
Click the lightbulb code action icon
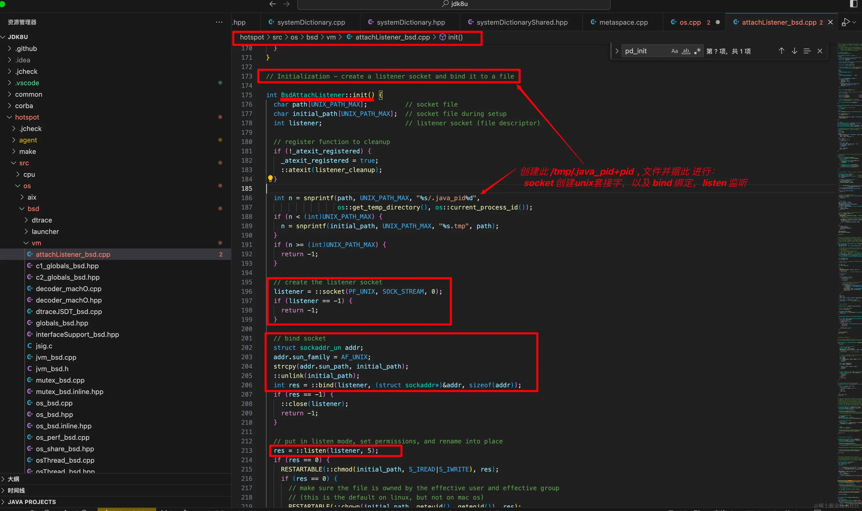point(270,178)
